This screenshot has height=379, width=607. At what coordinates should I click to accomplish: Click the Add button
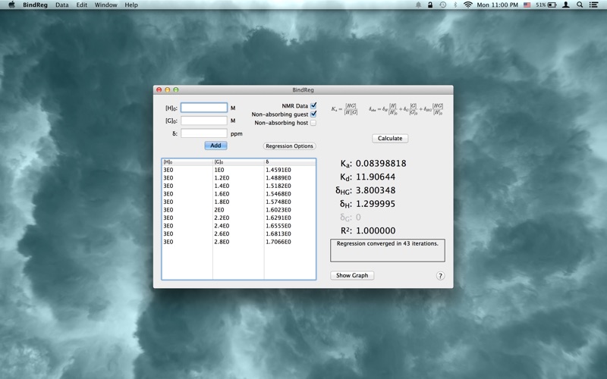215,146
